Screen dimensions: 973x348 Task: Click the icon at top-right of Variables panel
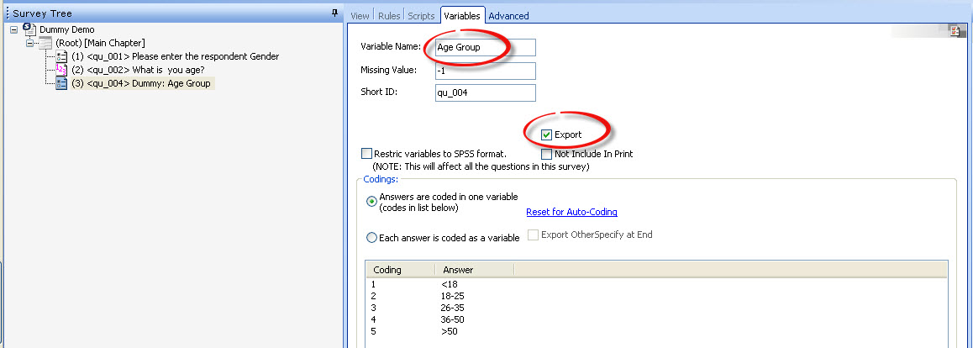click(955, 31)
